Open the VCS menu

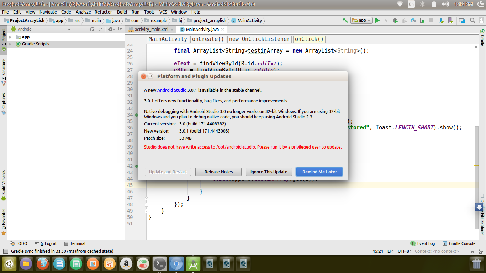point(163,12)
